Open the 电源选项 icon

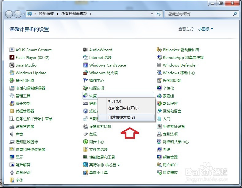click(x=86, y=88)
